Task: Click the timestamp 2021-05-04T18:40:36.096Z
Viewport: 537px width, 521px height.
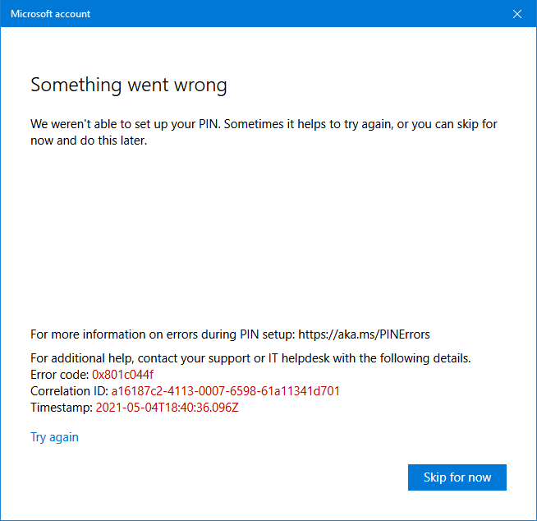Action: pyautogui.click(x=168, y=408)
